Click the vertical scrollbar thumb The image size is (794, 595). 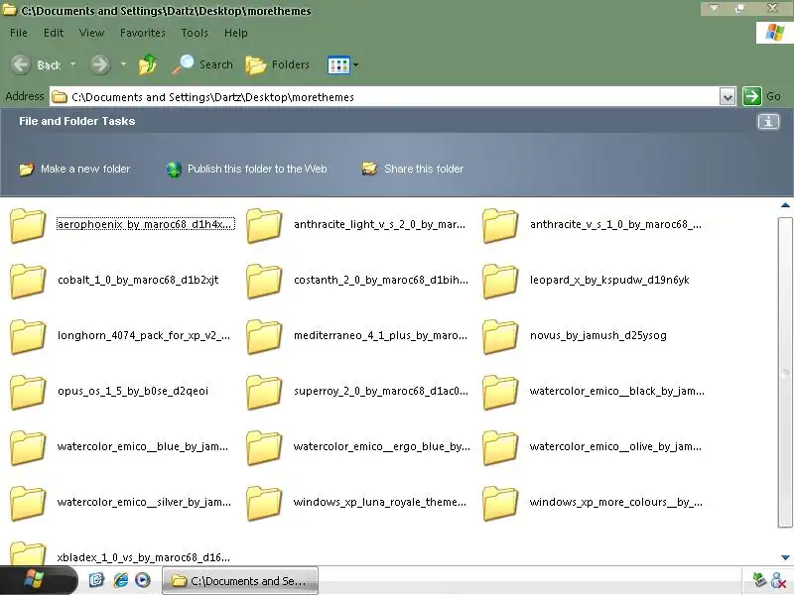[x=785, y=373]
